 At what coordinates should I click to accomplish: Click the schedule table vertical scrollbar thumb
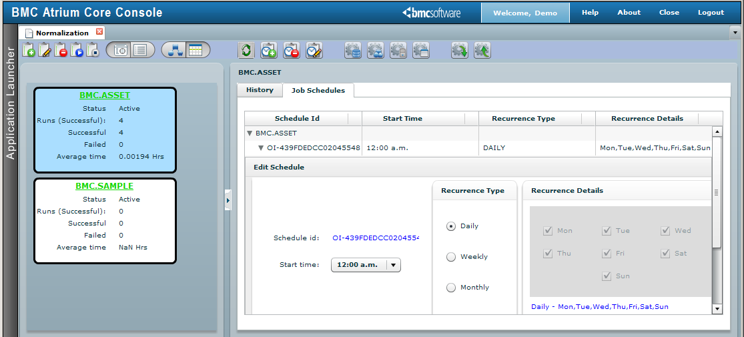click(717, 193)
